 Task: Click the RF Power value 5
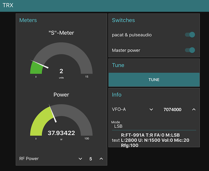[x=90, y=159]
